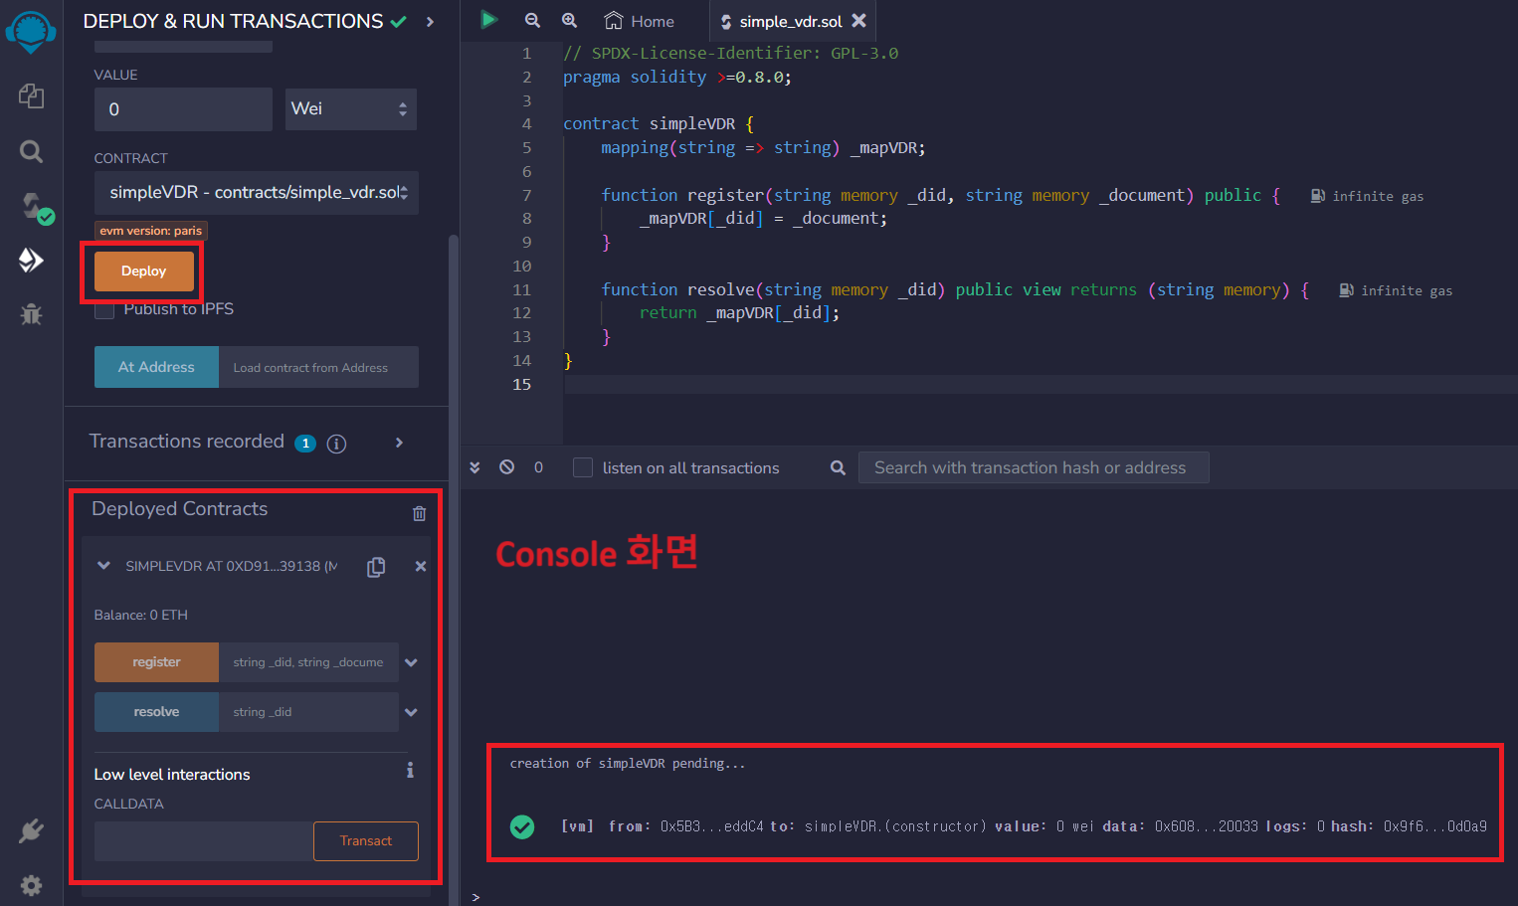This screenshot has height=906, width=1518.
Task: Click the resolve function button
Action: tap(156, 712)
